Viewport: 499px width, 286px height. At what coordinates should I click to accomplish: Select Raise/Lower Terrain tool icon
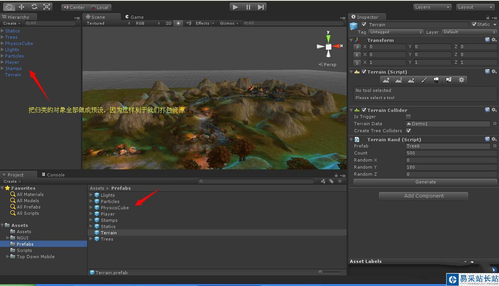[x=386, y=80]
